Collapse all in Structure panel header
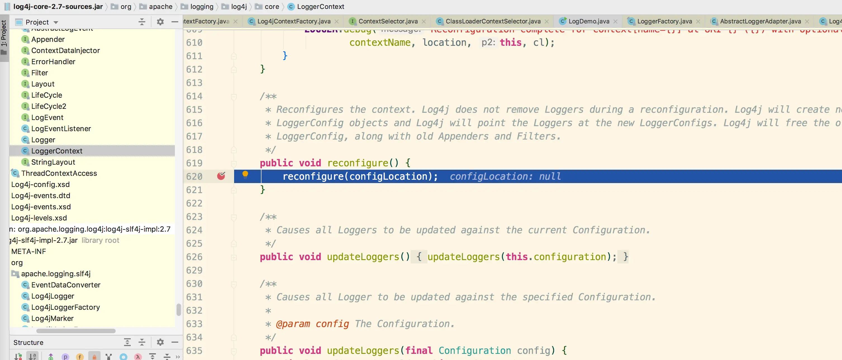842x360 pixels. tap(142, 342)
